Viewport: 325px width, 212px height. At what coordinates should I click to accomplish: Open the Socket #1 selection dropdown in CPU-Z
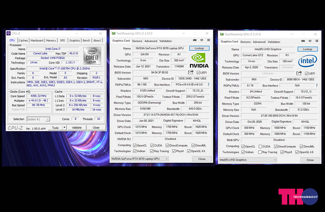38,119
